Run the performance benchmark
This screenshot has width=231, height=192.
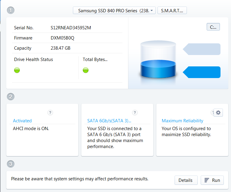(x=212, y=180)
